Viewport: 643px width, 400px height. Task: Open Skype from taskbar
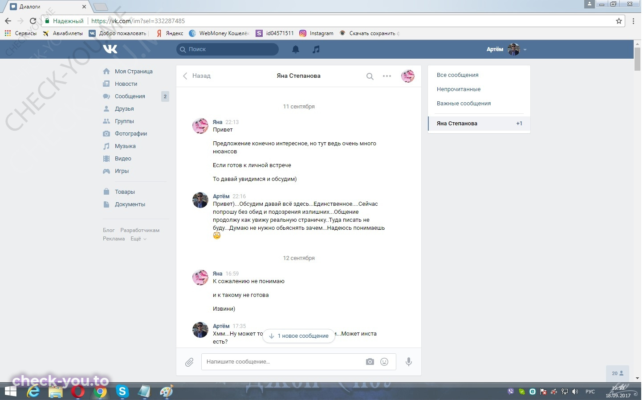click(x=122, y=392)
